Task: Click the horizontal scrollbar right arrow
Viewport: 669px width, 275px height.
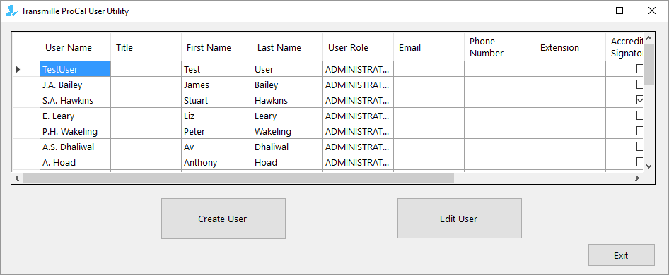Action: 637,178
